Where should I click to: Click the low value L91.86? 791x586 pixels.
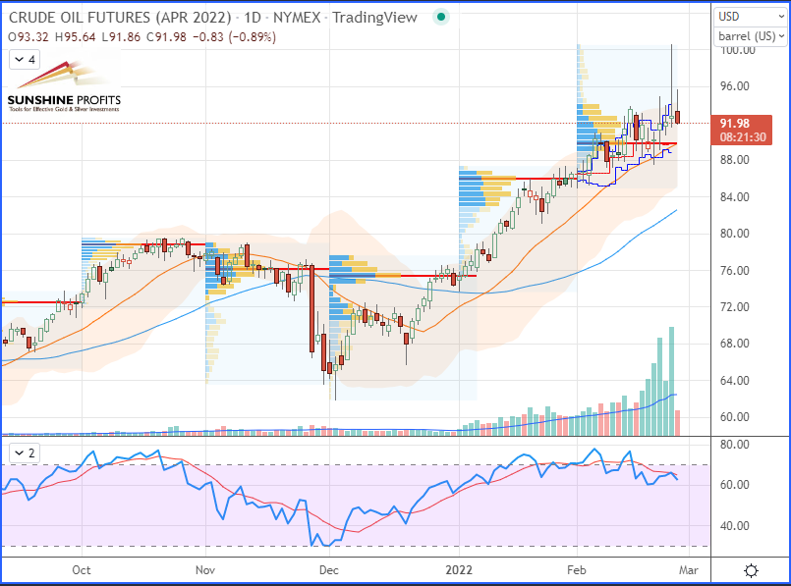pyautogui.click(x=121, y=37)
